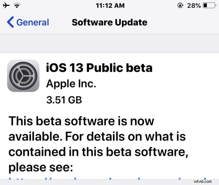Tap the rotation lock status icon
Image resolution: width=219 pixels, height=185 pixels.
(x=180, y=6)
